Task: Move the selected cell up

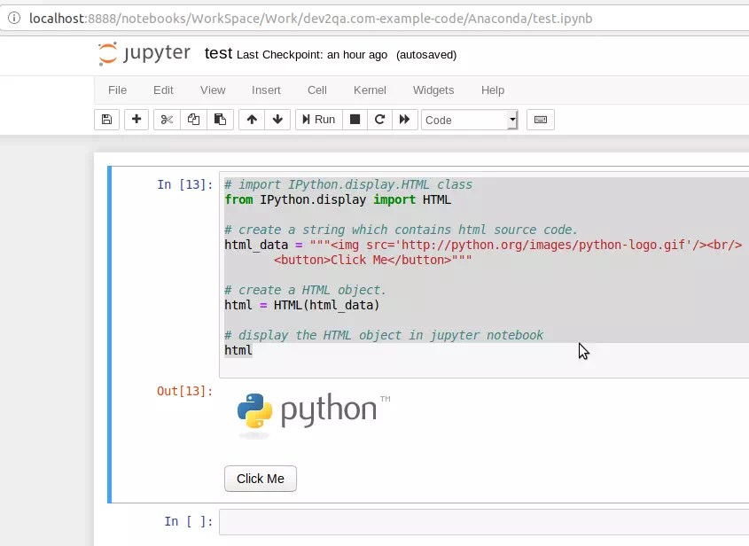Action: coord(253,119)
